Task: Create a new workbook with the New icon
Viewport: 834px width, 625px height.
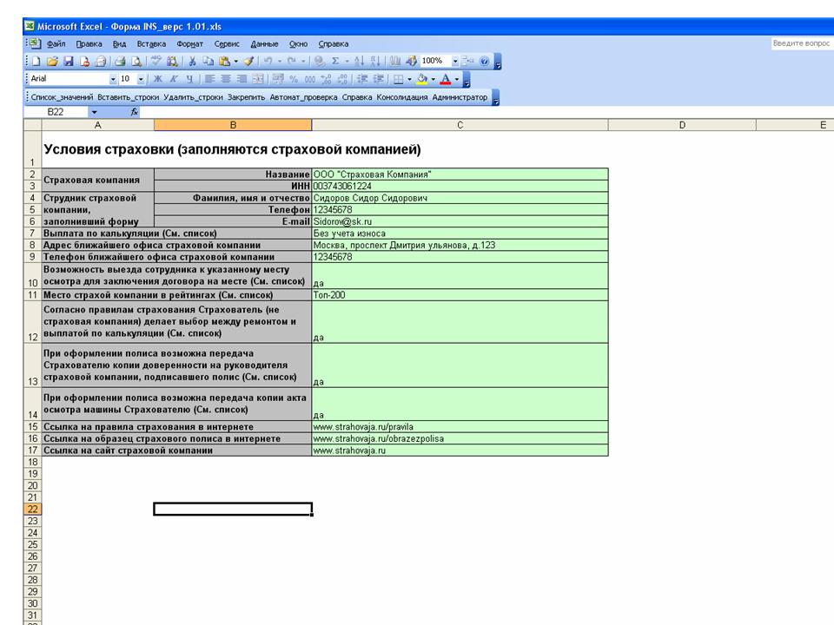Action: pyautogui.click(x=36, y=61)
